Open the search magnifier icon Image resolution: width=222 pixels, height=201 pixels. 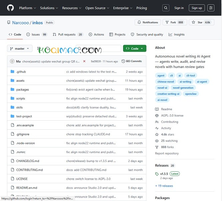click(166, 8)
